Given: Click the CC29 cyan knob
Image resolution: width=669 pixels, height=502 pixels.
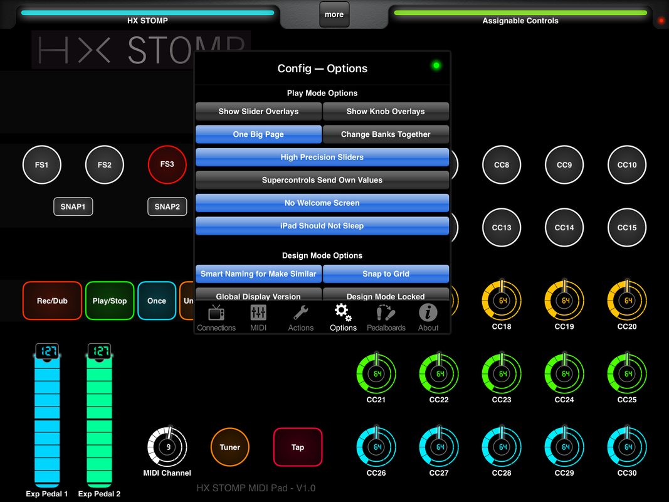Looking at the screenshot, I should [x=564, y=447].
